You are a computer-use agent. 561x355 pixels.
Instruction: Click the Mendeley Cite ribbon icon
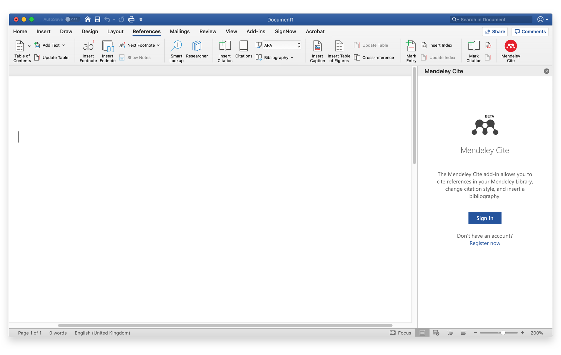(x=510, y=46)
